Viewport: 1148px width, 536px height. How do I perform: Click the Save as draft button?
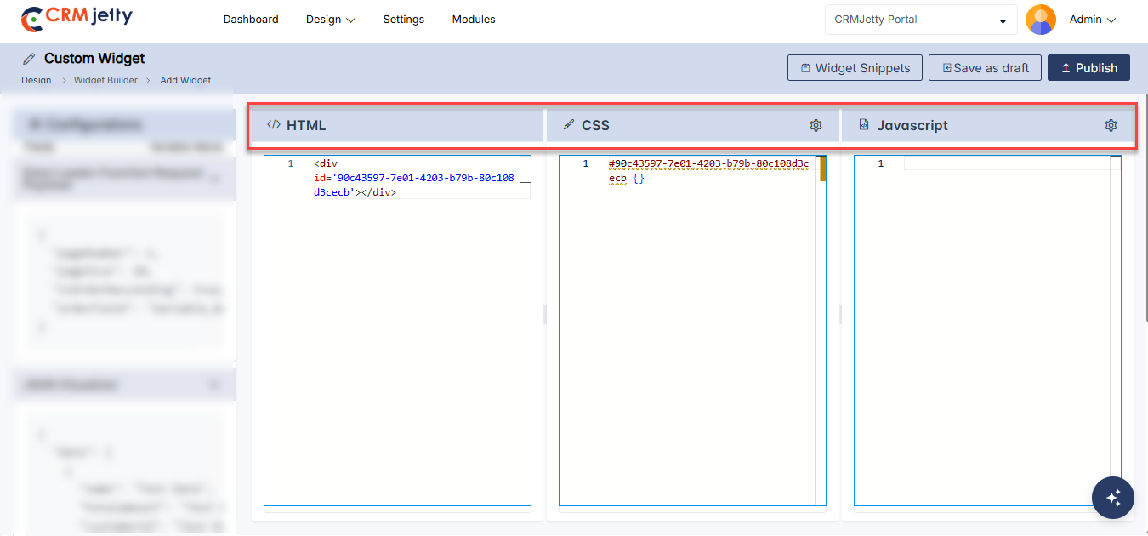click(x=985, y=68)
